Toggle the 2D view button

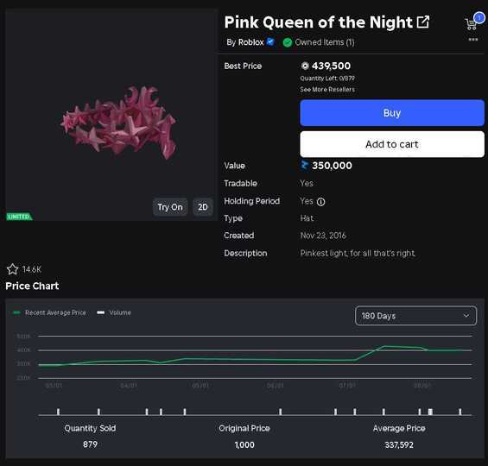(x=203, y=207)
